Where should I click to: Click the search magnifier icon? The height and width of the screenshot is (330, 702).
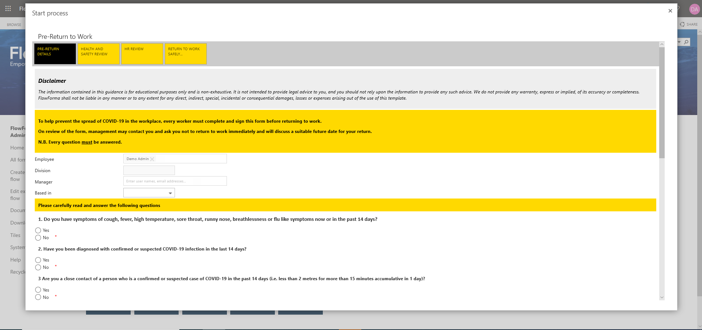[686, 42]
